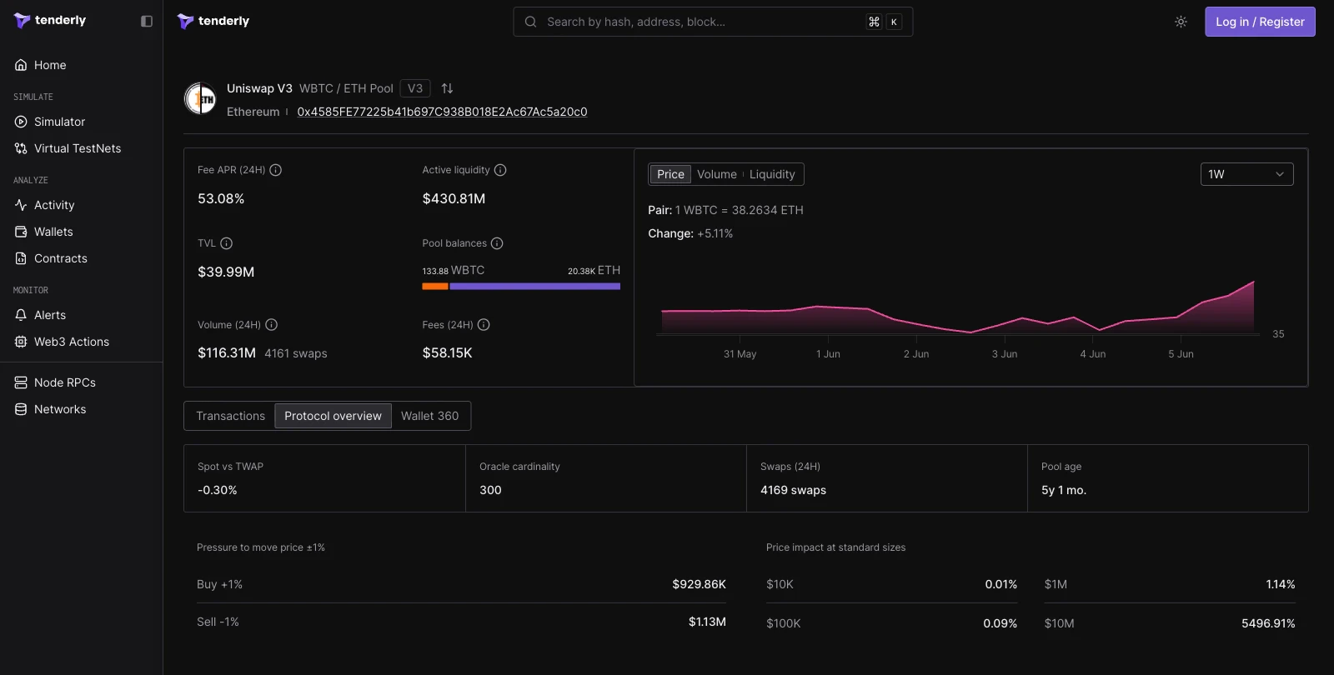Click the Virtual TestNets fork icon
Viewport: 1334px width, 675px height.
click(x=21, y=148)
